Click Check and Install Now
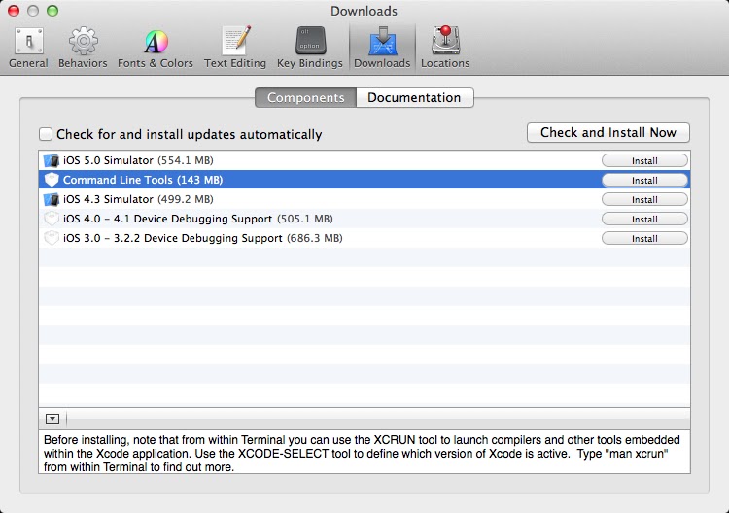Screen dimensions: 729x513 [x=608, y=133]
